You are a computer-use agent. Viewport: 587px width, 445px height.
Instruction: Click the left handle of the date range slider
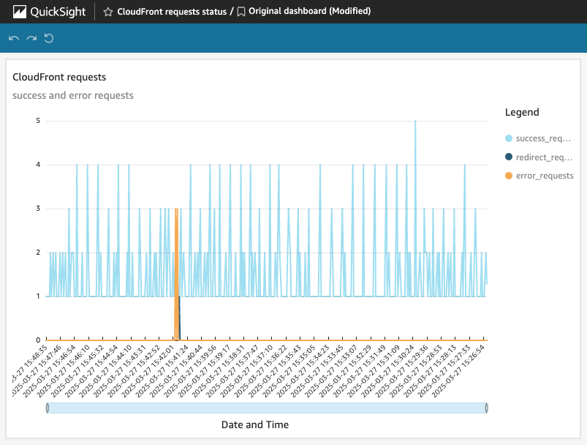48,408
